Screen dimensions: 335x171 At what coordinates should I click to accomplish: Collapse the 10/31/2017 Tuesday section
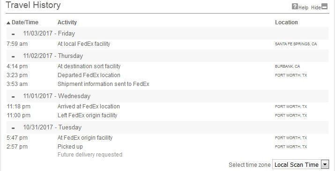(x=13, y=128)
